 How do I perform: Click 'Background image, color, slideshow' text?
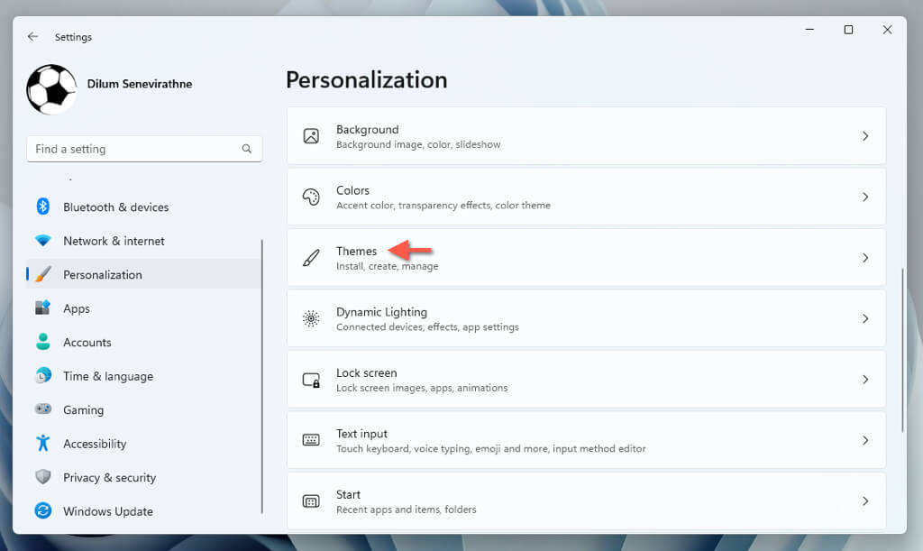click(x=418, y=144)
